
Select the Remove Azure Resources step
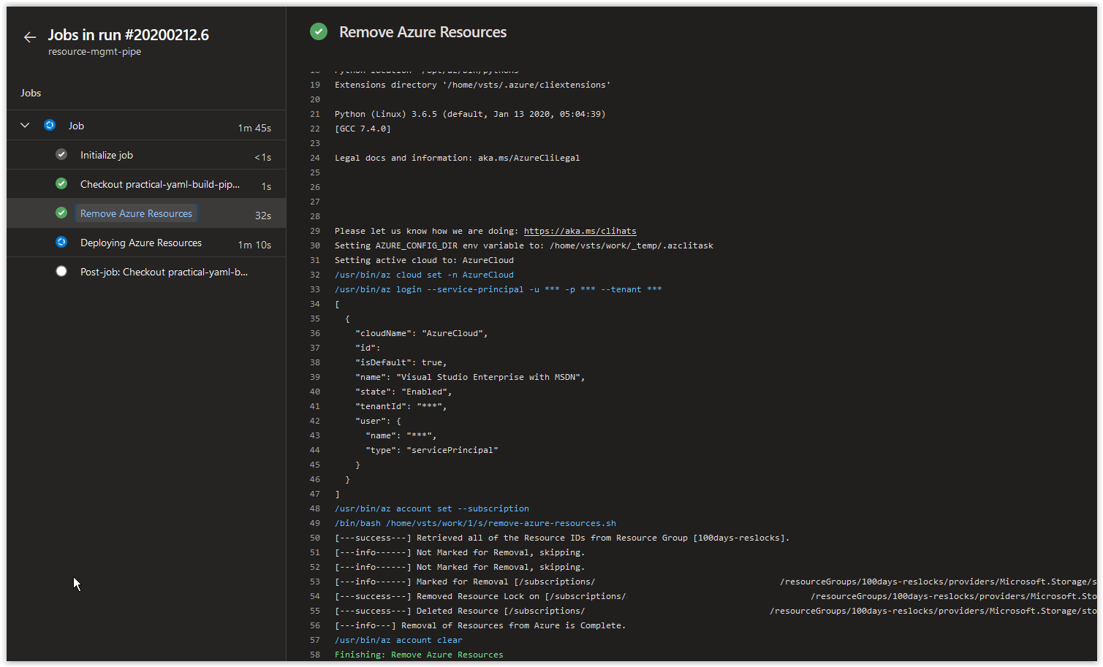pos(146,213)
